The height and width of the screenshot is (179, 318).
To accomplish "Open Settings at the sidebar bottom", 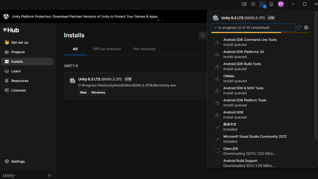I will 18,161.
